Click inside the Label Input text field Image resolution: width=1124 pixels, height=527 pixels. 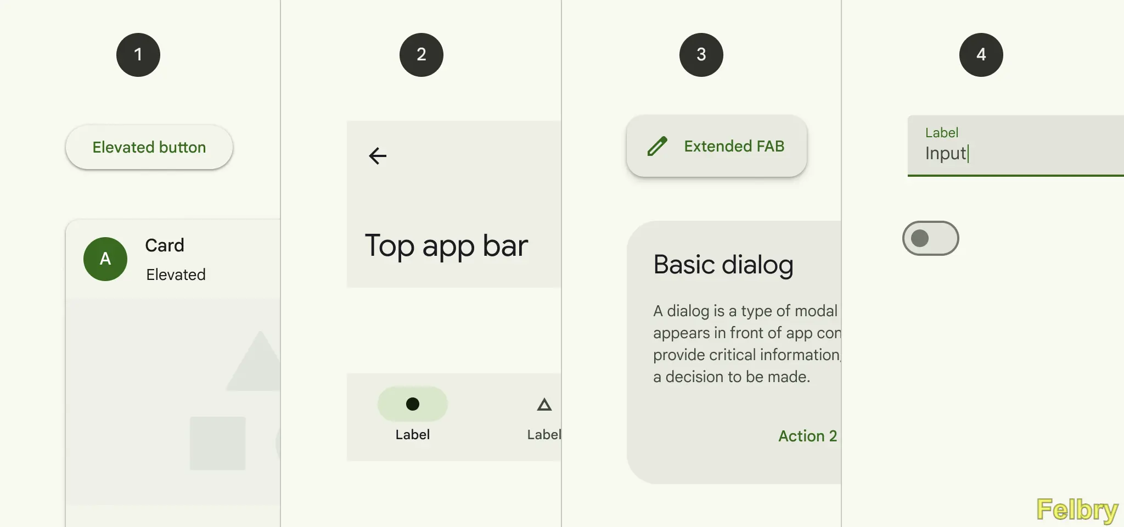click(x=1016, y=146)
